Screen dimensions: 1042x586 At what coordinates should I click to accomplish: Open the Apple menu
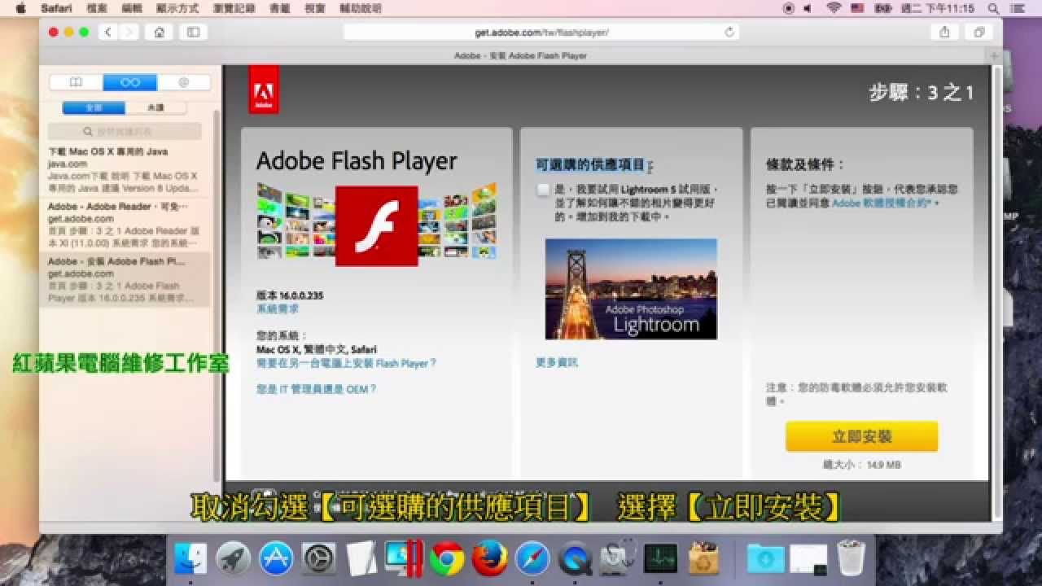pos(20,8)
